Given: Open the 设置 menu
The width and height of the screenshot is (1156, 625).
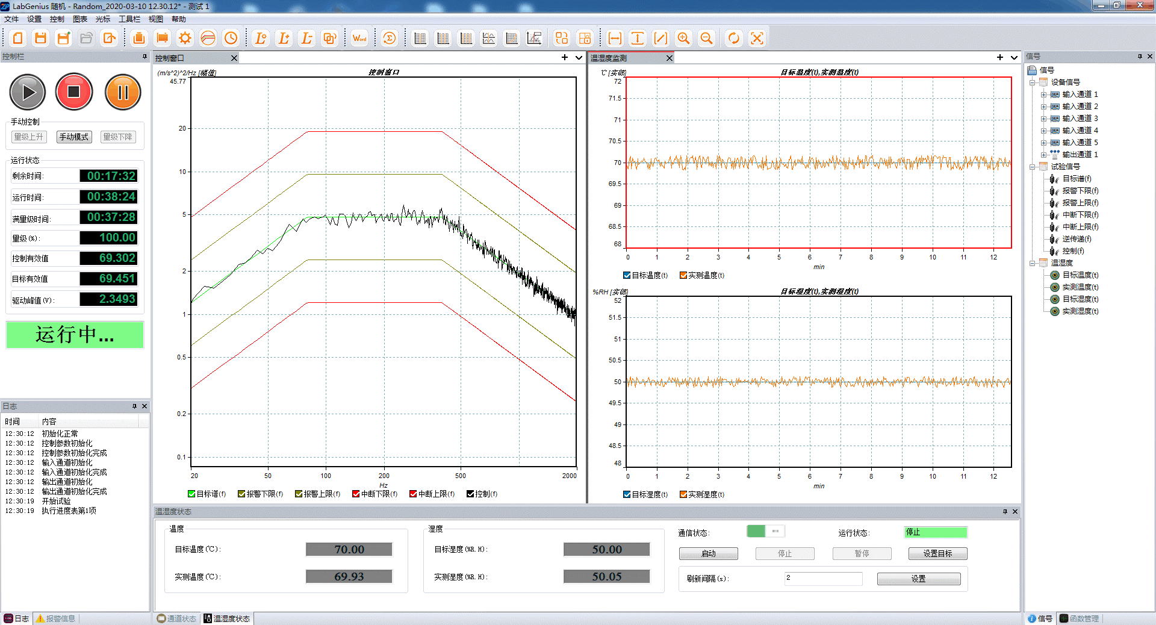Looking at the screenshot, I should click(34, 19).
